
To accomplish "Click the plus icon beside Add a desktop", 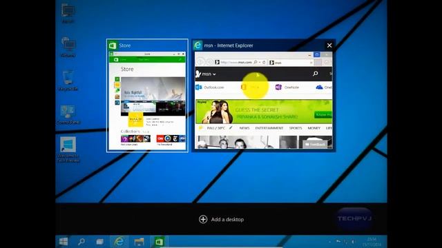I will tap(203, 219).
